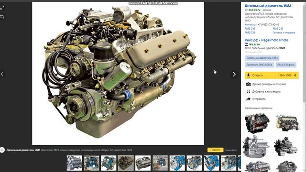The image size is (306, 172).
Task: Open the reis.zr.ru source link
Action: (x=254, y=44)
